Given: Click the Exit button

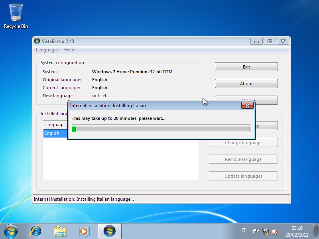Looking at the screenshot, I should tap(246, 67).
